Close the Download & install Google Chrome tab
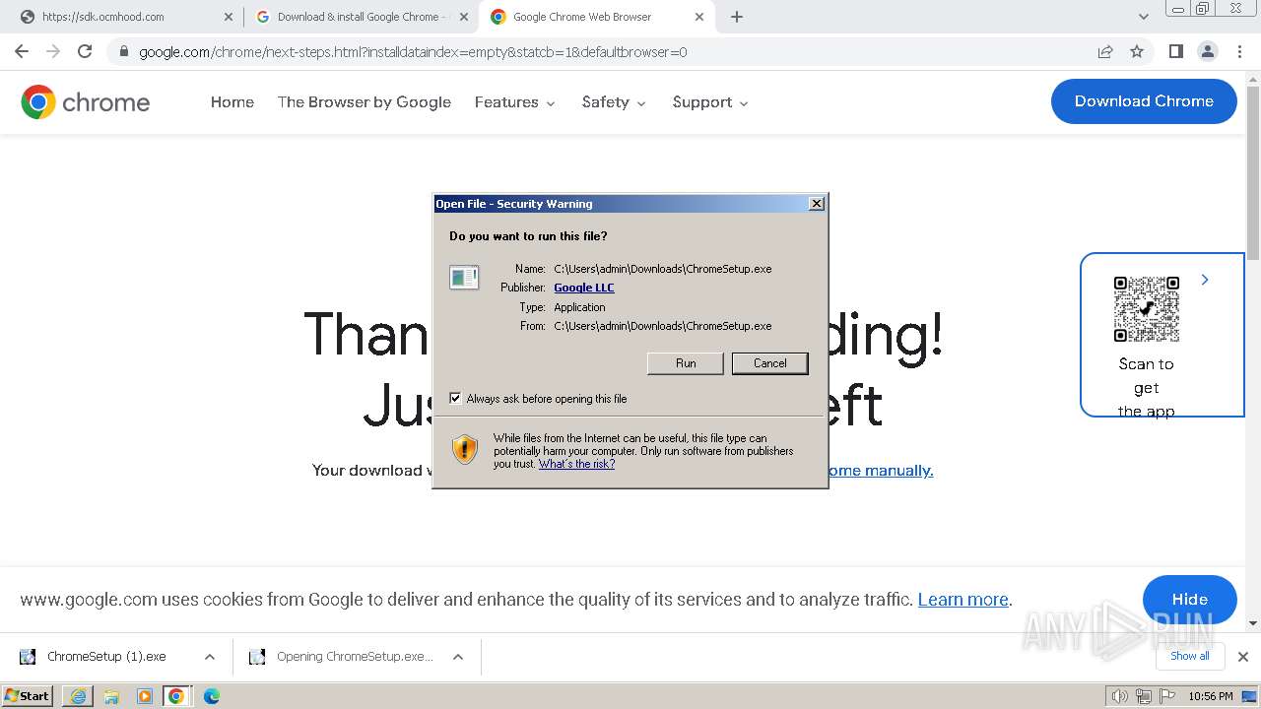The width and height of the screenshot is (1261, 709). (x=465, y=17)
